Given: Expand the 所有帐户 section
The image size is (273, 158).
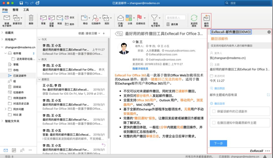Looking at the screenshot, I should tap(2, 39).
